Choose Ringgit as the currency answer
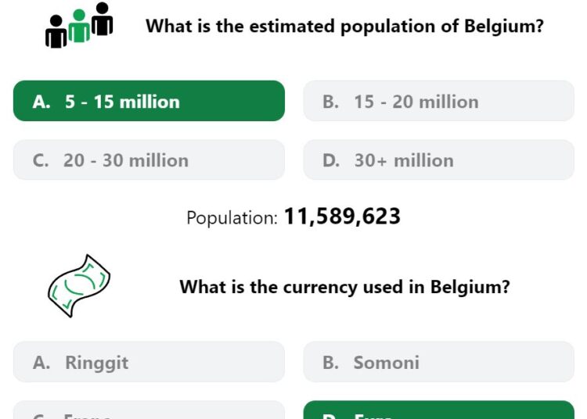587x419 pixels. click(x=149, y=362)
